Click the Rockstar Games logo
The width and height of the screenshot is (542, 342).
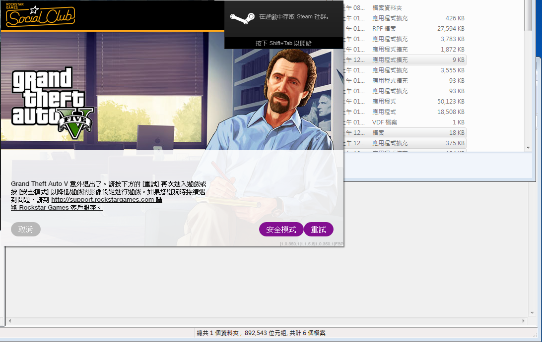coord(15,5)
